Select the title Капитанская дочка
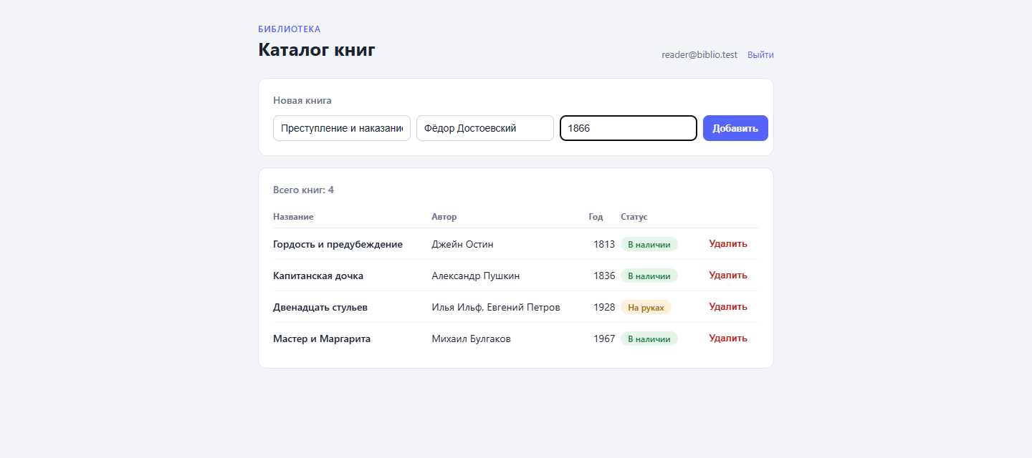The height and width of the screenshot is (458, 1032). (318, 276)
